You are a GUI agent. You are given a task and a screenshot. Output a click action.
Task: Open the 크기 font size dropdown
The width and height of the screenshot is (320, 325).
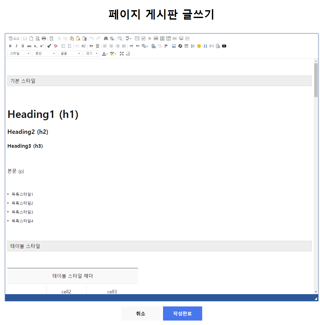click(x=91, y=54)
